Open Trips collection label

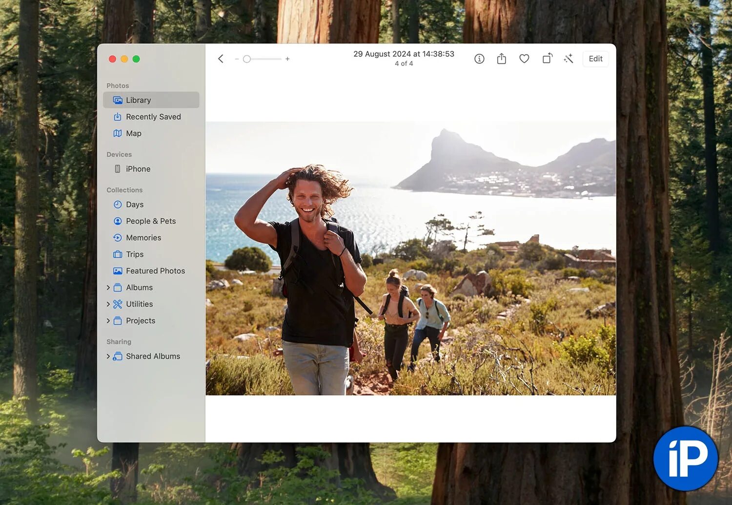135,254
